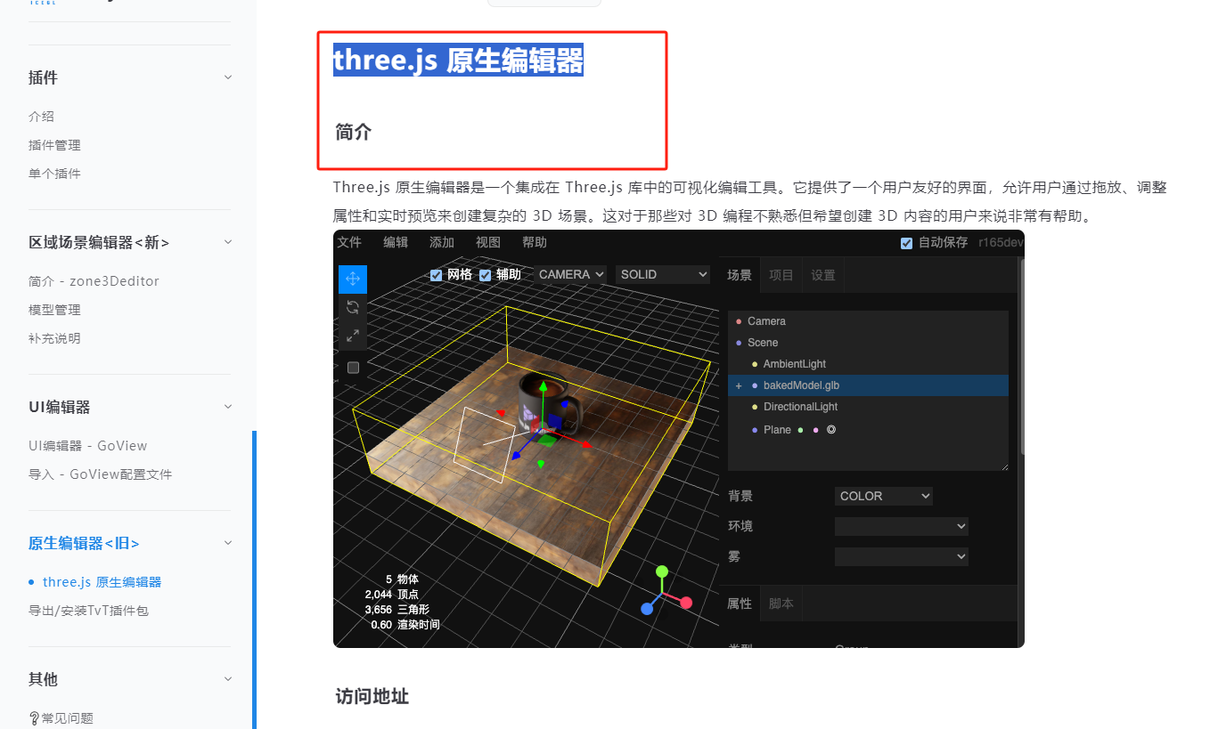Screen dimensions: 1210x729
Task: Open the 补充说明 sidebar link
Action: [x=54, y=338]
